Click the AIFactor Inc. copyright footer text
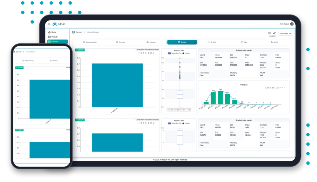Screen dimensions: 317x182 (x=170, y=159)
